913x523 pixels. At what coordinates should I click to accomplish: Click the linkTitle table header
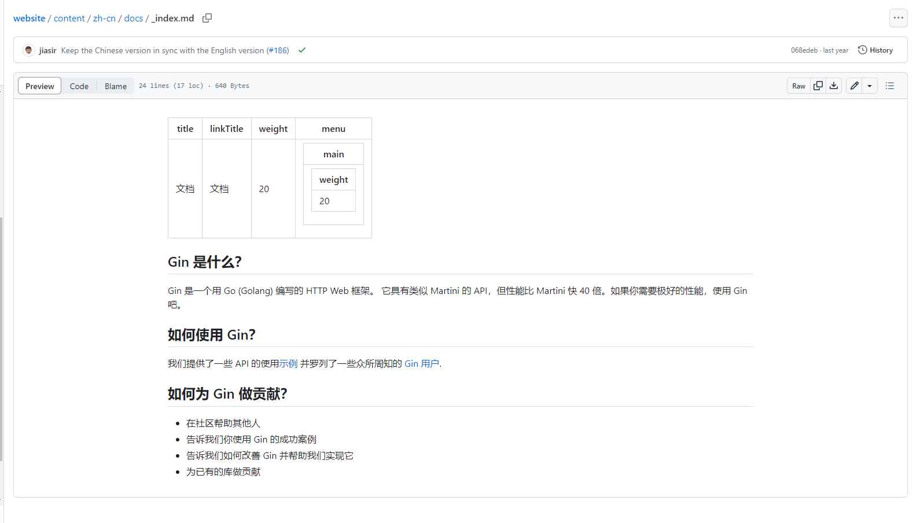[227, 128]
